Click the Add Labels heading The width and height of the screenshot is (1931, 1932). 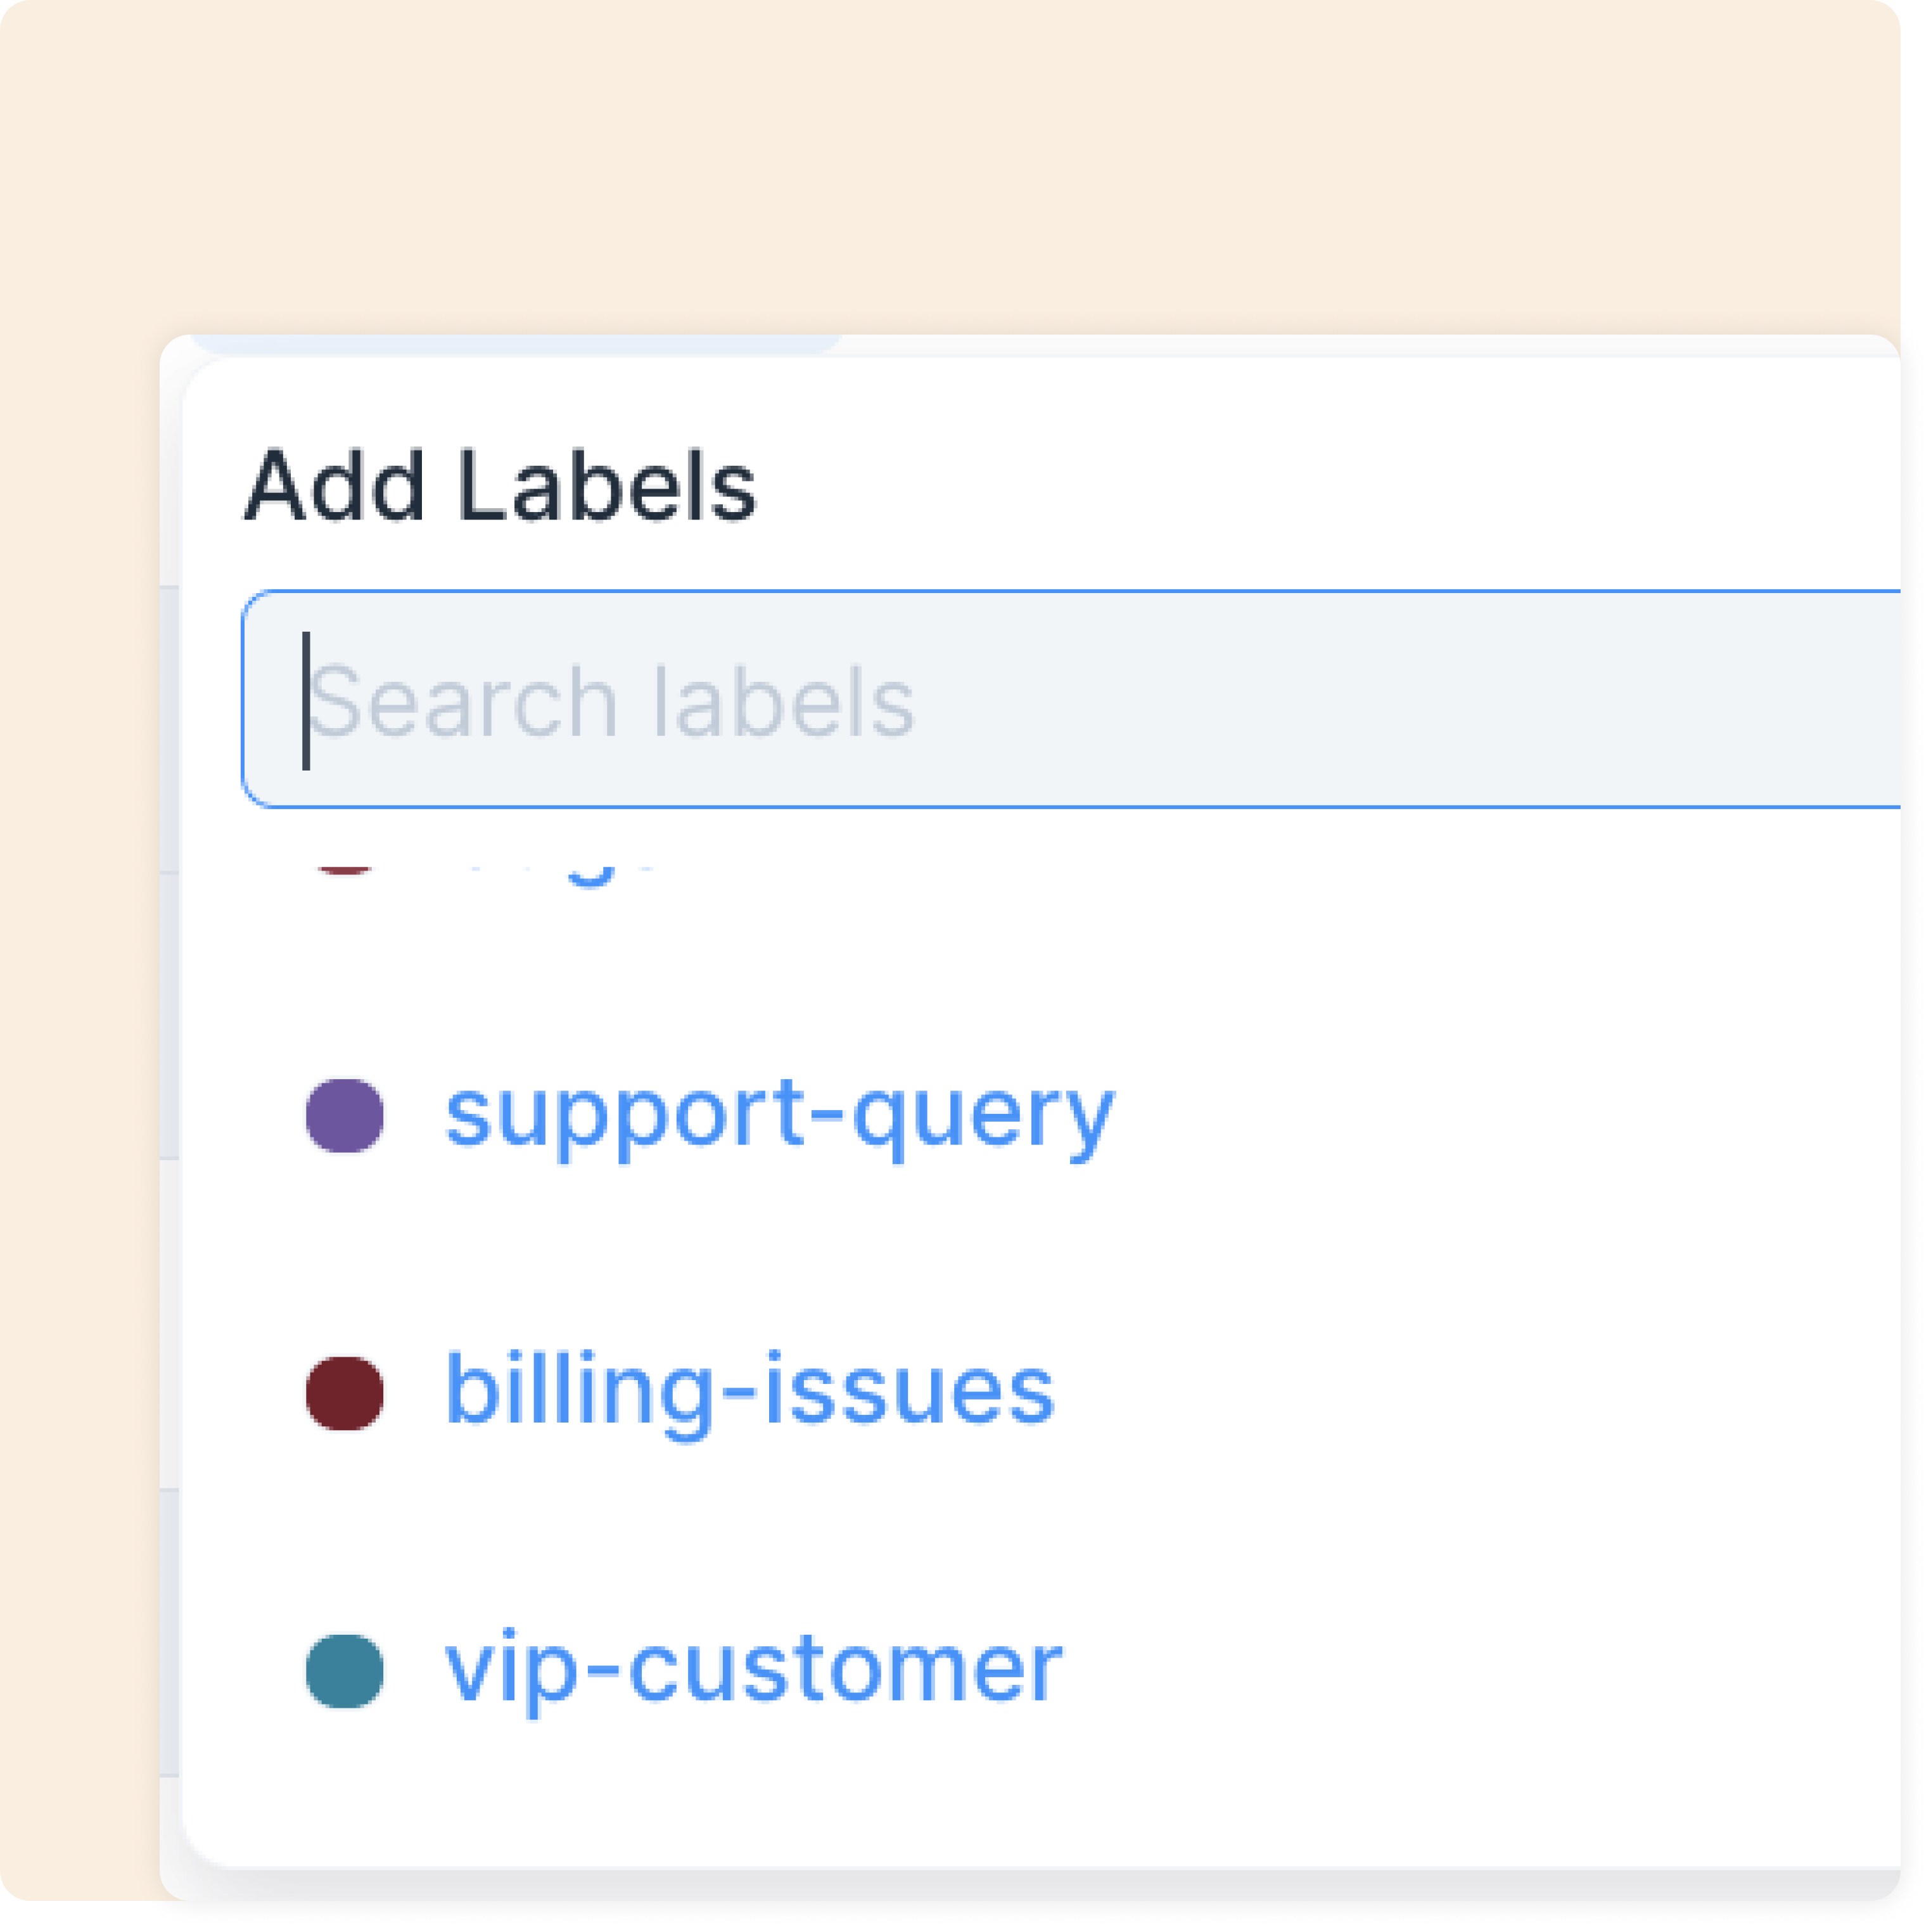(x=500, y=486)
